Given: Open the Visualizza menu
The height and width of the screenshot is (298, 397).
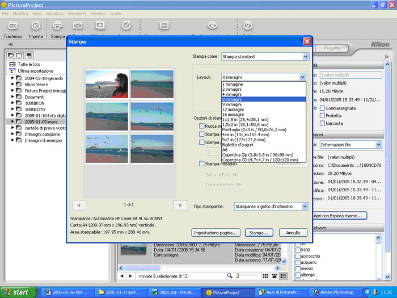Looking at the screenshot, I should pos(54,14).
